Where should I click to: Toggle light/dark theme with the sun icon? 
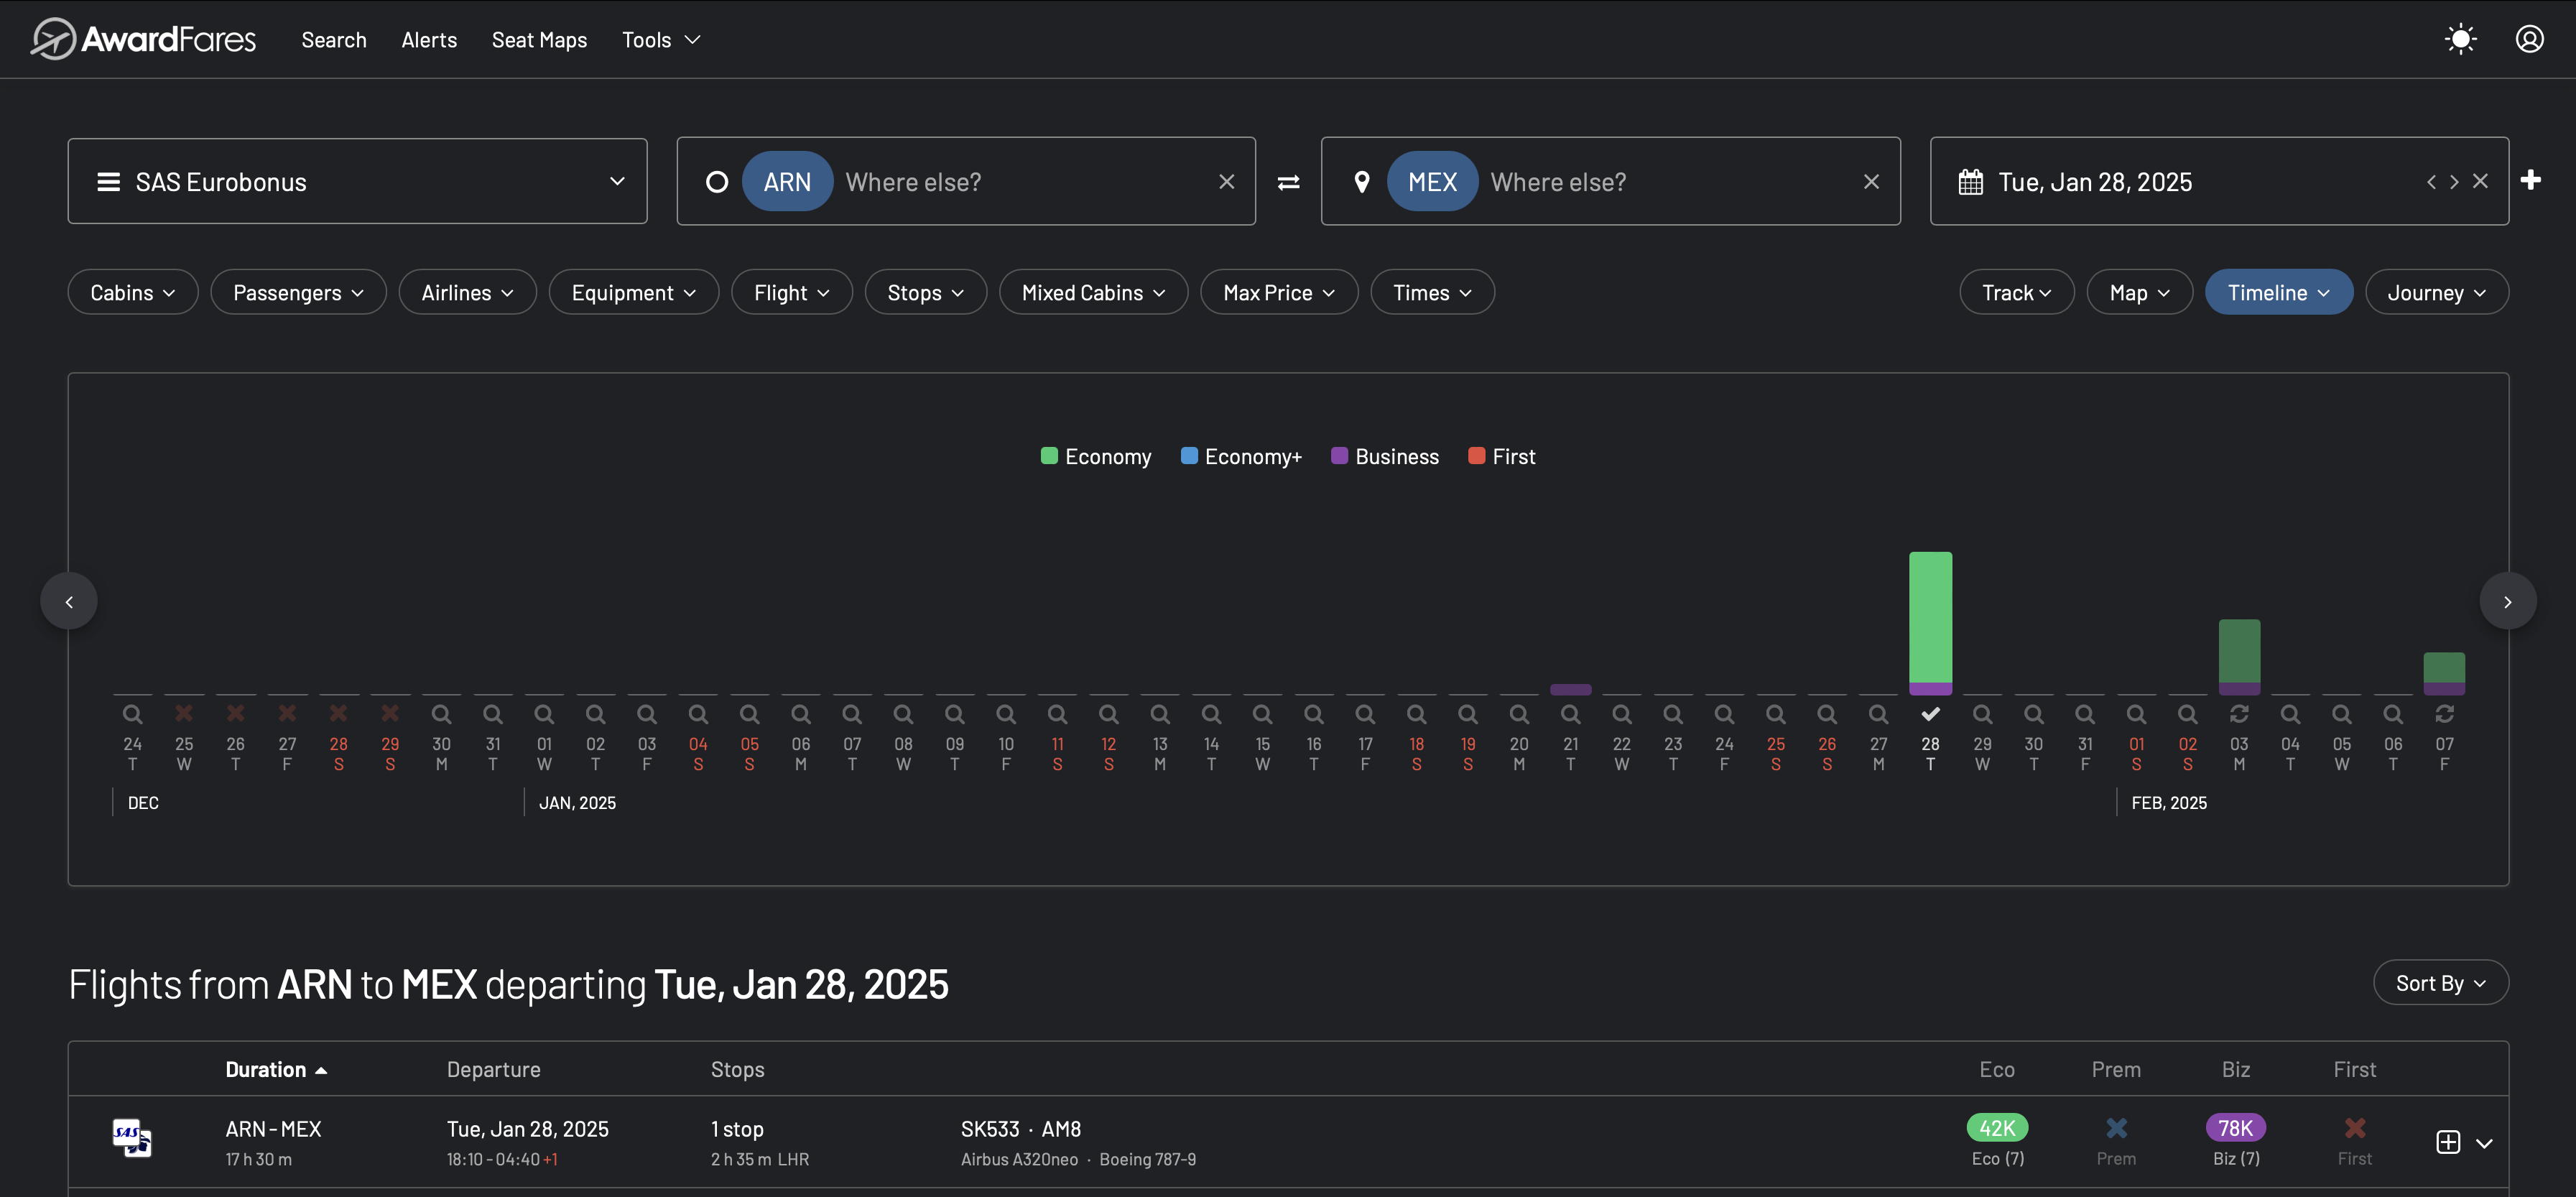pos(2461,38)
